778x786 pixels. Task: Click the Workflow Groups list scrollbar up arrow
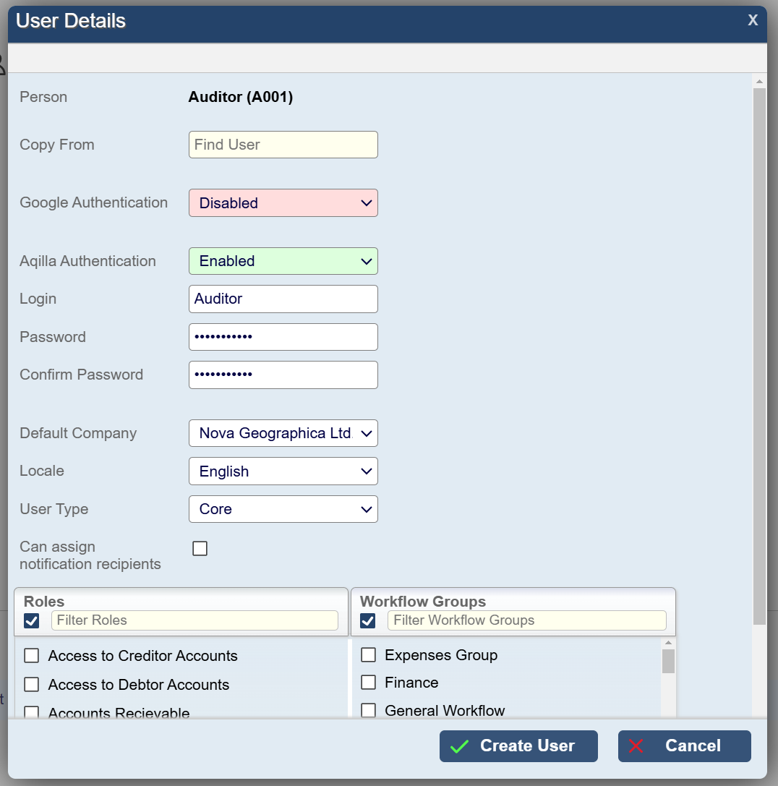(668, 643)
